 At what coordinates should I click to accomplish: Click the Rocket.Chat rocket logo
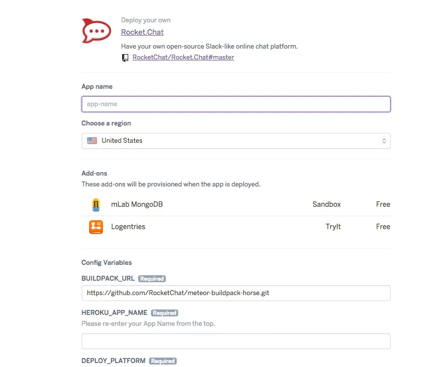pyautogui.click(x=97, y=31)
